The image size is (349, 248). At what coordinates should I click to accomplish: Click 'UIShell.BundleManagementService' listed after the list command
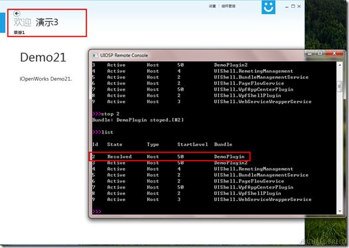coord(261,175)
